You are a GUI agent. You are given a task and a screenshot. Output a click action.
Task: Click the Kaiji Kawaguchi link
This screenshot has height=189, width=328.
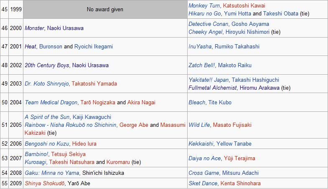click(x=92, y=117)
